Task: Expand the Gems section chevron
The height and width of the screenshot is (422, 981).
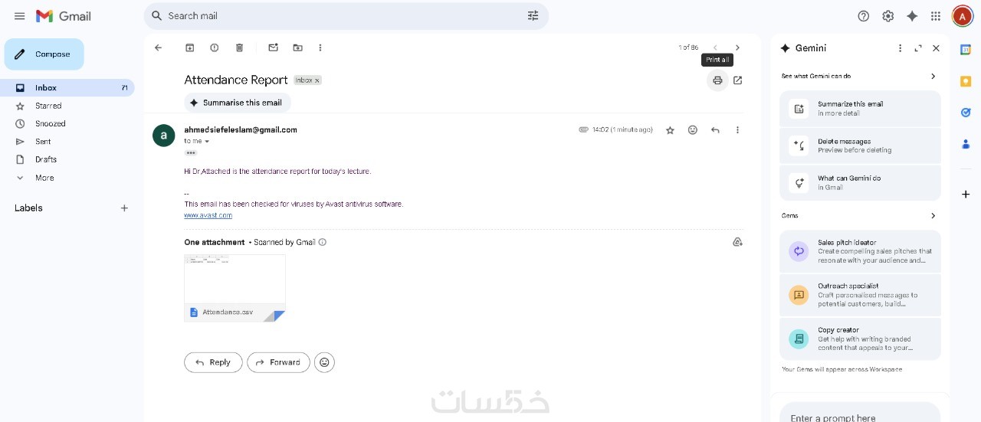Action: (x=933, y=216)
